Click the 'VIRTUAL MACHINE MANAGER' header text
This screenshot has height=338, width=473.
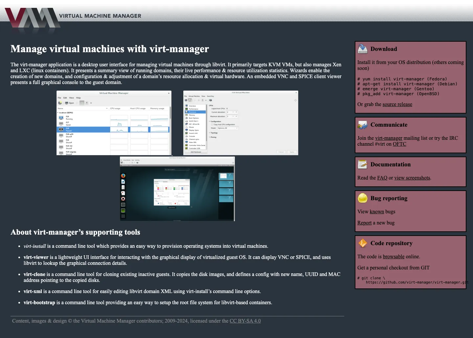tap(100, 16)
